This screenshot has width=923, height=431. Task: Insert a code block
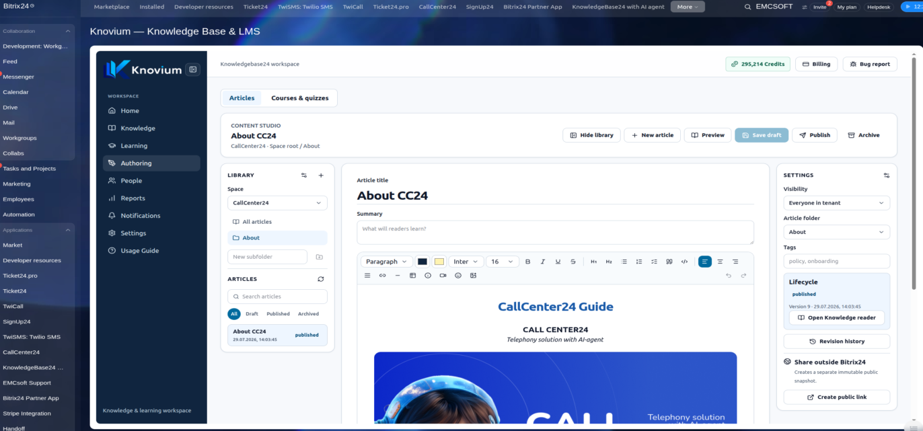coord(684,262)
